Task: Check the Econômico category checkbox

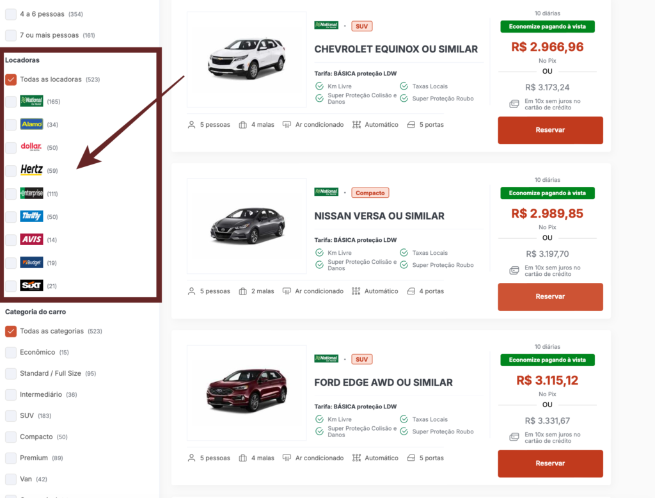Action: [11, 352]
